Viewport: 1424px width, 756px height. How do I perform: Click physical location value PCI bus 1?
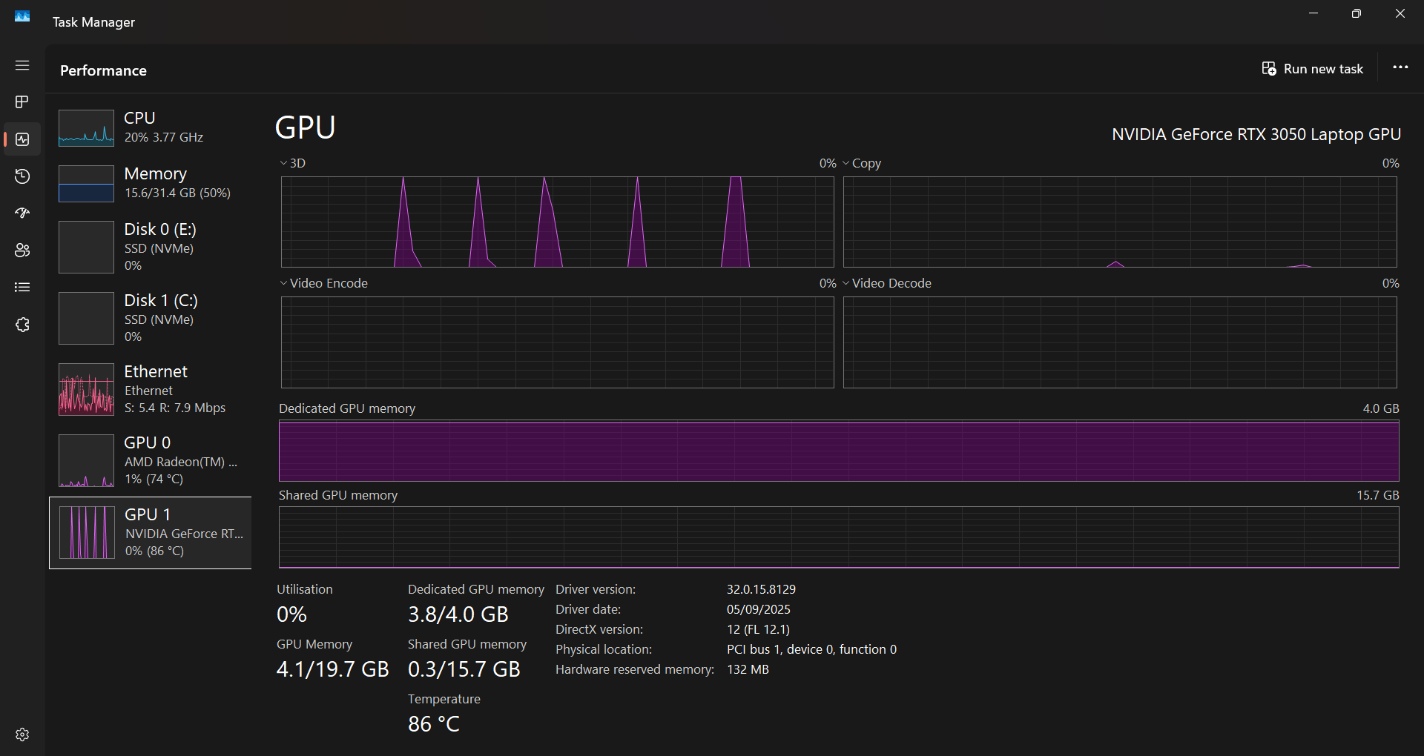point(811,649)
